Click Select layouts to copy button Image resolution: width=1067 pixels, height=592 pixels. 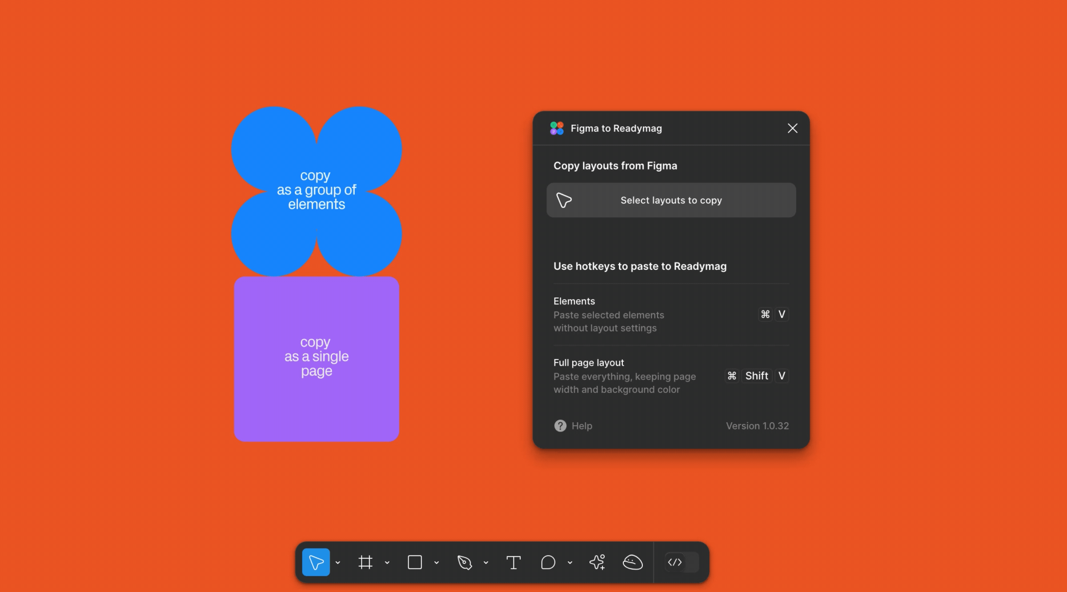point(671,200)
